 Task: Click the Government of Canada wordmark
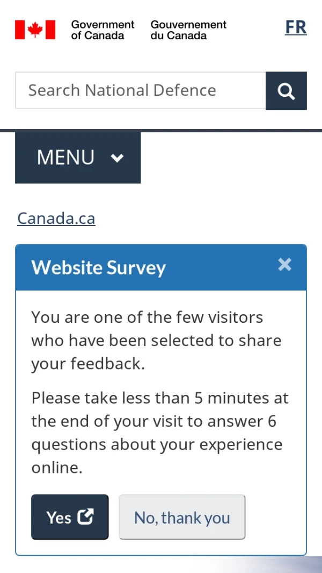coord(103,30)
